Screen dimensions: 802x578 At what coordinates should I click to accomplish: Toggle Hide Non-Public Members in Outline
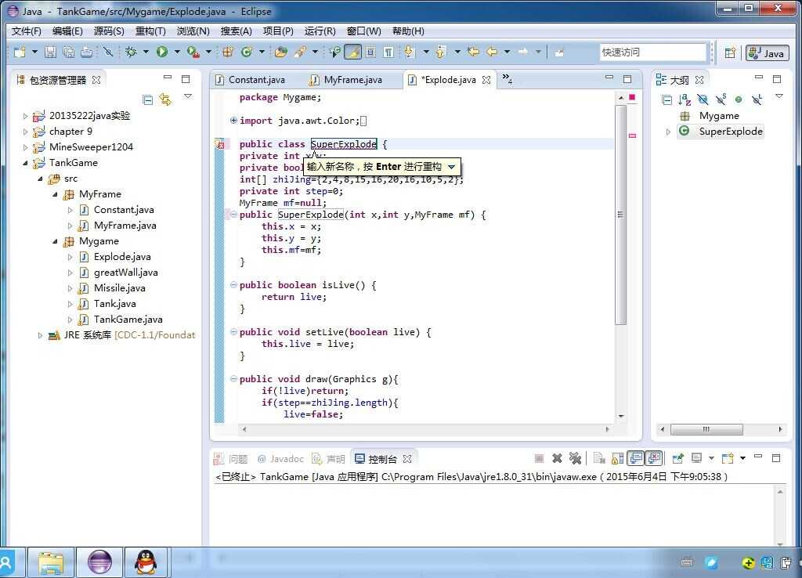[738, 99]
